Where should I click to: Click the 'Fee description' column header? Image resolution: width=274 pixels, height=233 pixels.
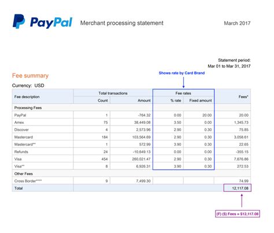point(27,97)
